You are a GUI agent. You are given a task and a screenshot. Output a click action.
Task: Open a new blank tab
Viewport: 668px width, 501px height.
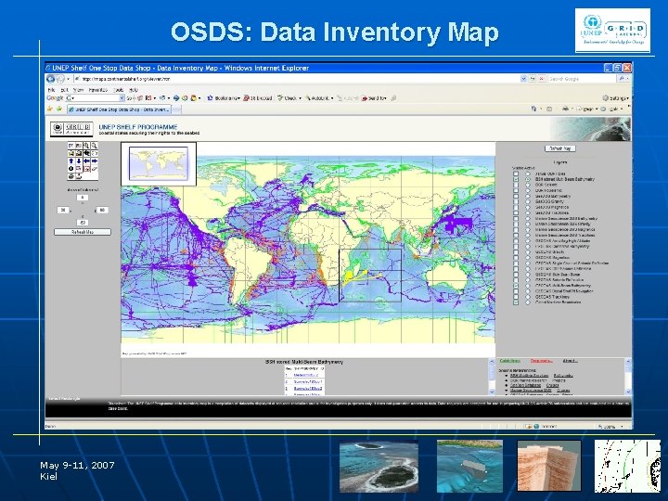(x=176, y=109)
